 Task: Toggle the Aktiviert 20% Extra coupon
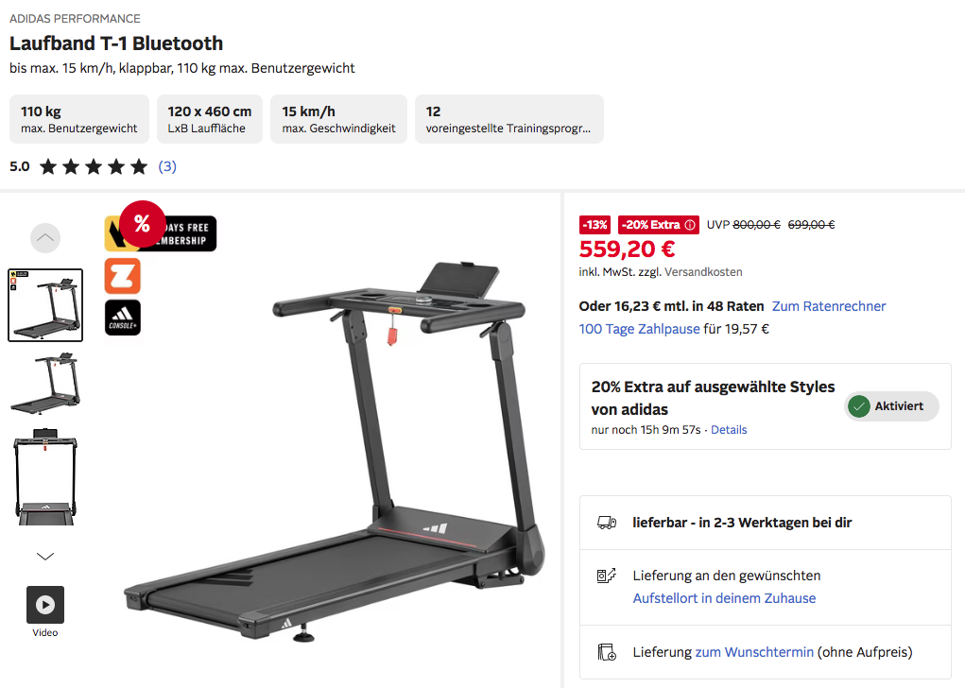[891, 406]
